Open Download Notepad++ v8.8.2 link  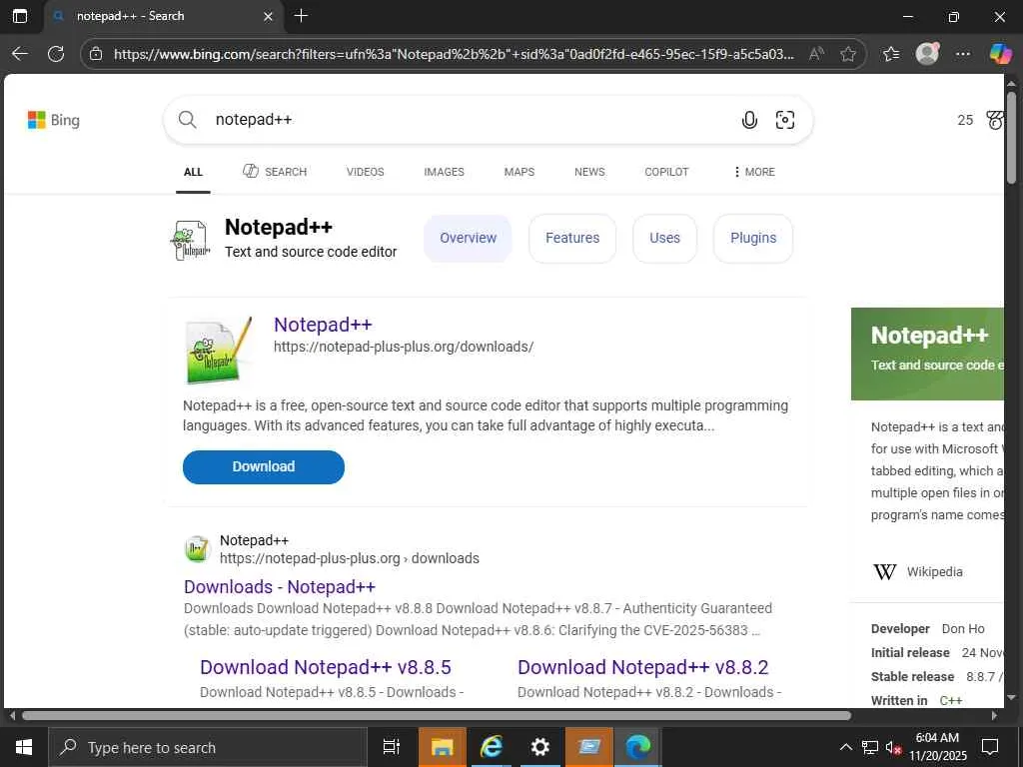click(642, 667)
